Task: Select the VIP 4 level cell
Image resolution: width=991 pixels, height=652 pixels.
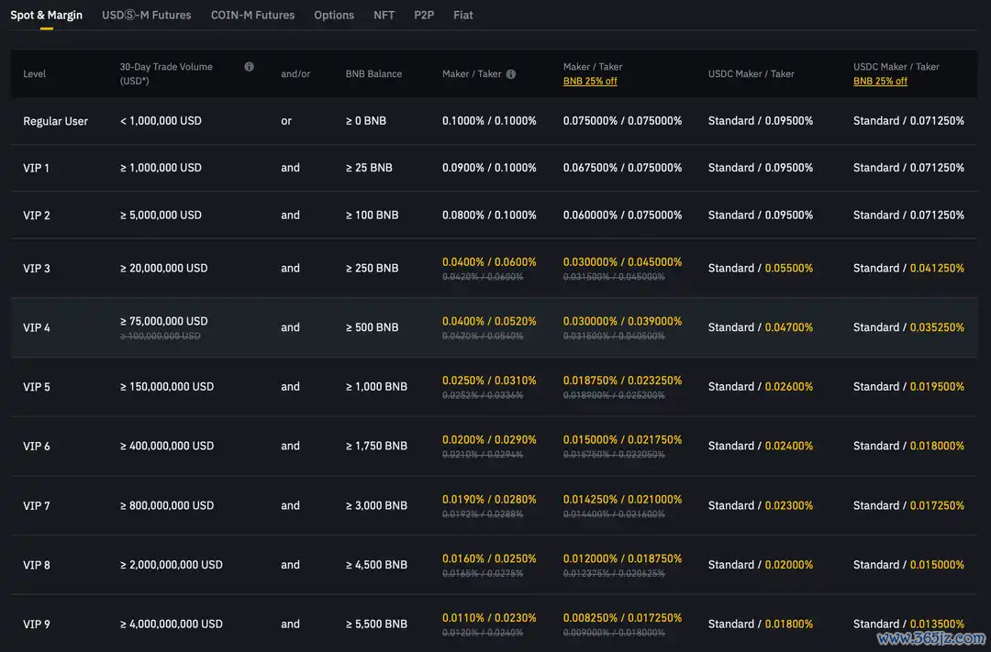Action: pyautogui.click(x=37, y=328)
